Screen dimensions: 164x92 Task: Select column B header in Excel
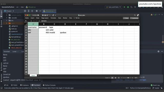(44, 24)
